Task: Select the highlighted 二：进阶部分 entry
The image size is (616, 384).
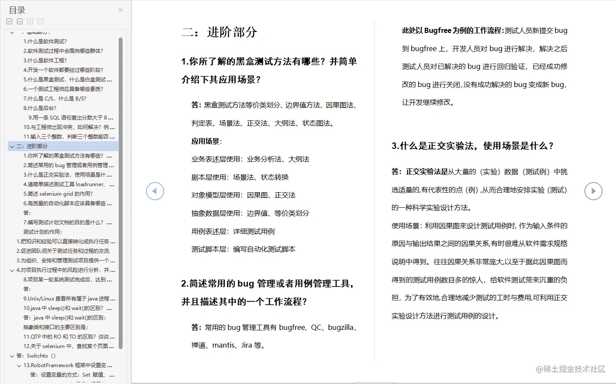Action: pyautogui.click(x=39, y=146)
